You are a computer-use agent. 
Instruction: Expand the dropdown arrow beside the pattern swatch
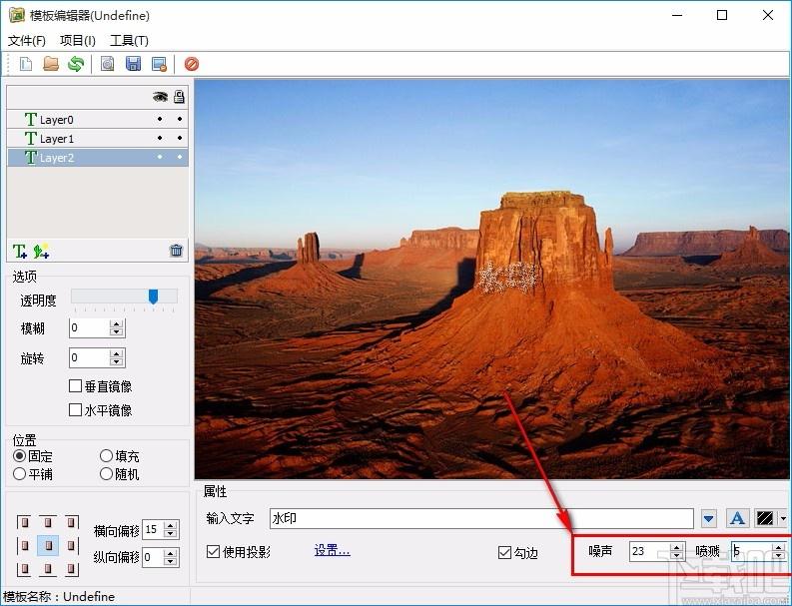point(783,518)
